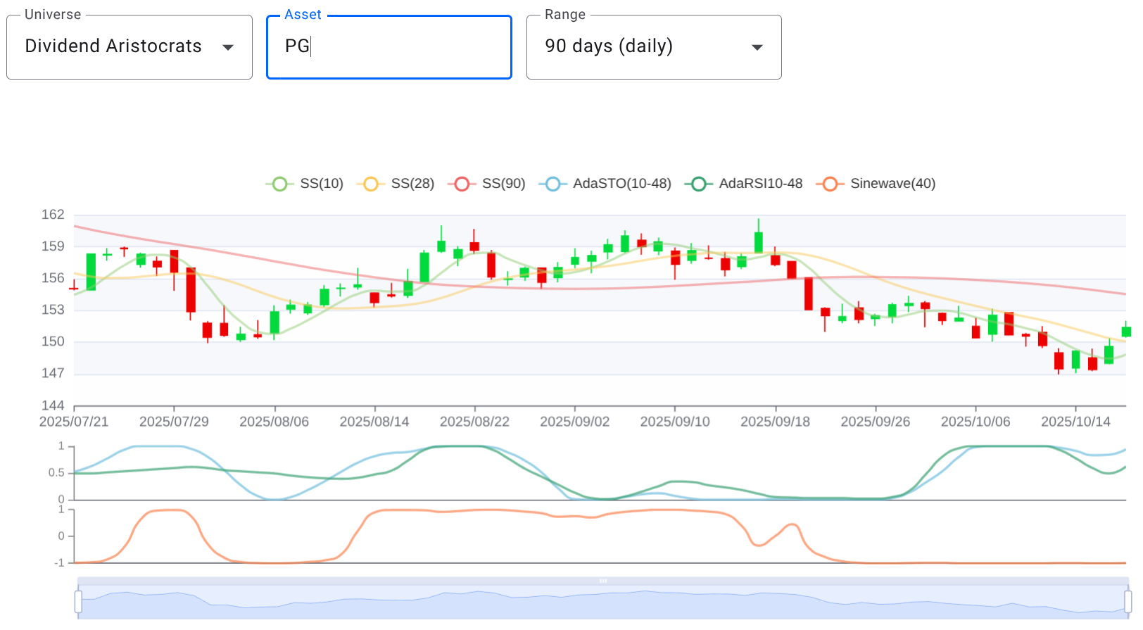Click the 2025/08/06 date axis label
This screenshot has height=630, width=1143.
tap(274, 422)
